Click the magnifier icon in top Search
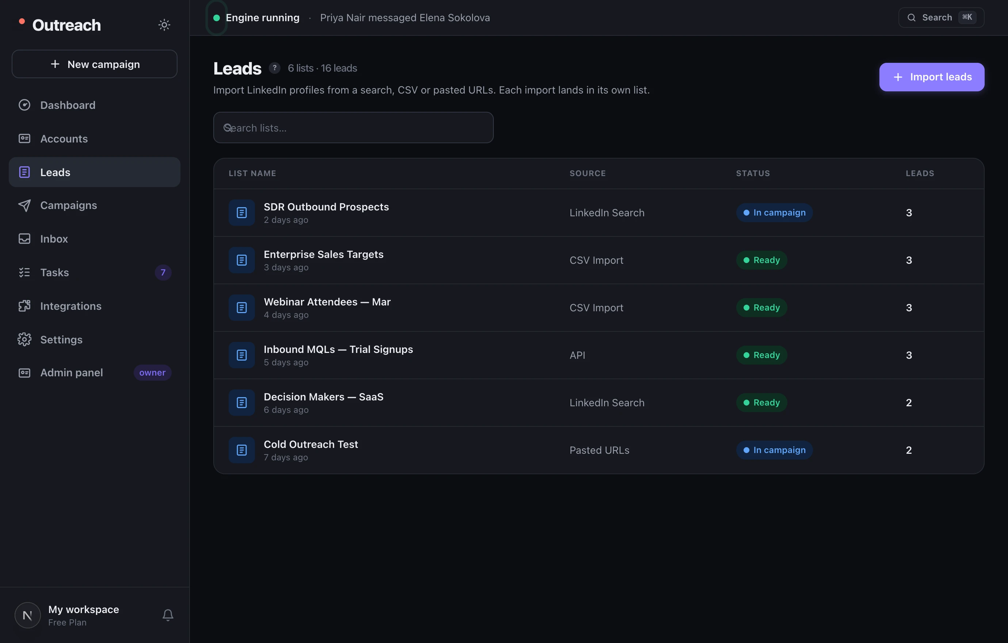This screenshot has width=1008, height=643. 911,18
